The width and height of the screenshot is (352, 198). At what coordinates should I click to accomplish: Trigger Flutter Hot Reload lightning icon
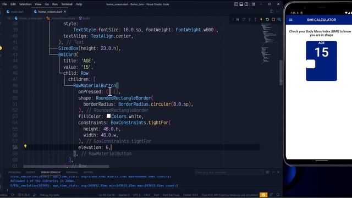click(x=261, y=20)
